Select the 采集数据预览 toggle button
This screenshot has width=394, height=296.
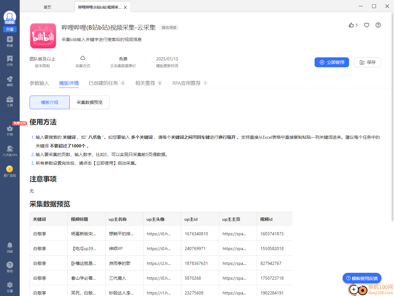coord(90,102)
